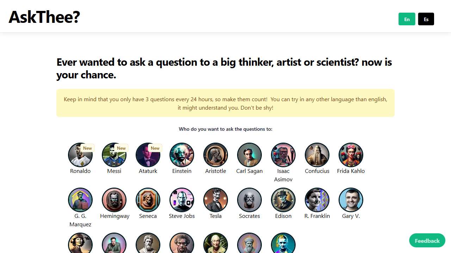
Task: Select the En language option
Action: pos(407,19)
